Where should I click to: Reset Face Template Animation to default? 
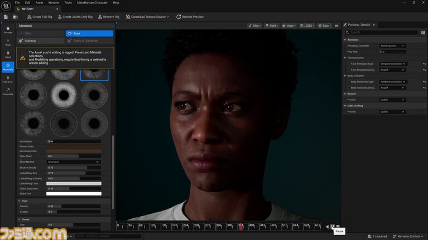click(424, 70)
